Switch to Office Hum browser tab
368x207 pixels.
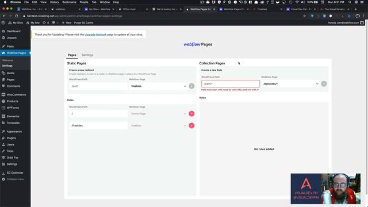pos(133,9)
